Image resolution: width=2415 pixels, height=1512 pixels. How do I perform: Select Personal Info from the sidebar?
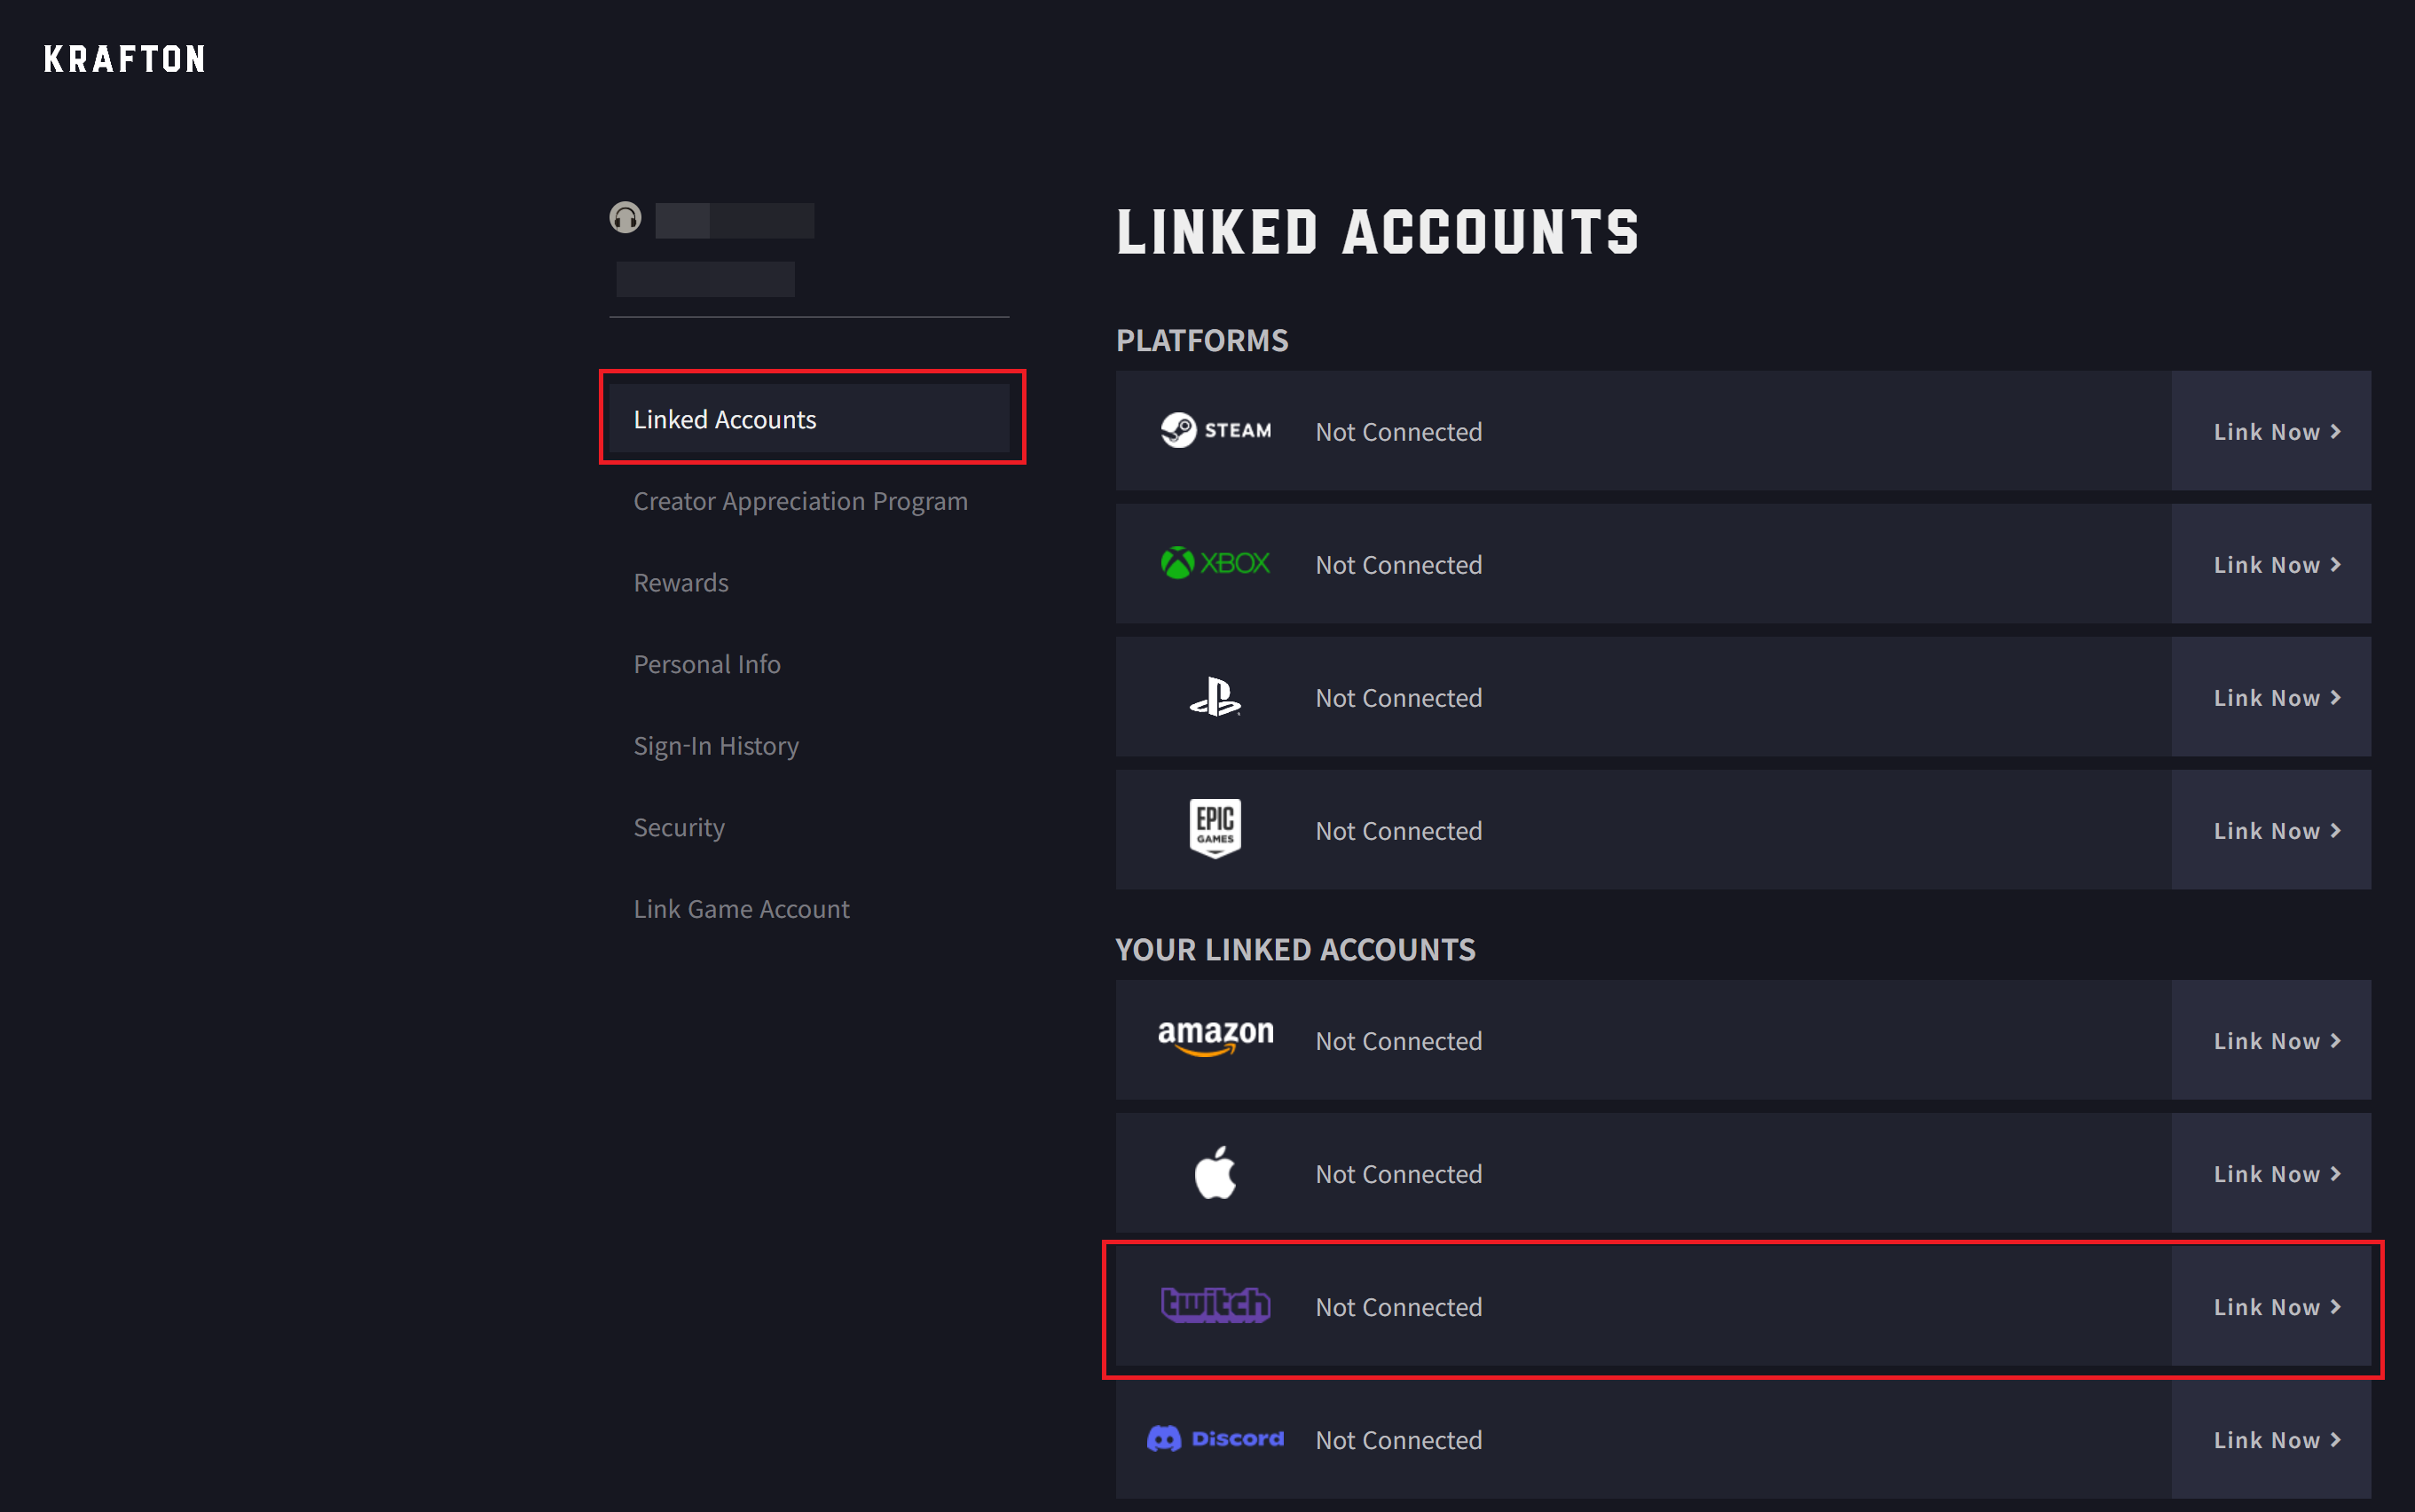point(706,663)
